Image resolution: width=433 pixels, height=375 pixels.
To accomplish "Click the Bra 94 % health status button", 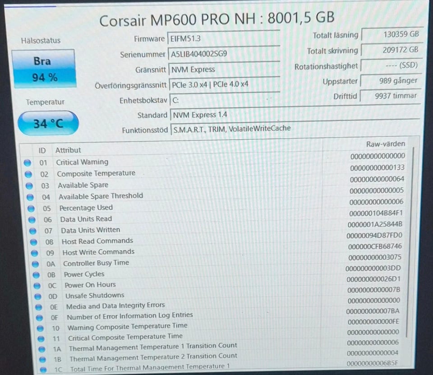I will [44, 69].
